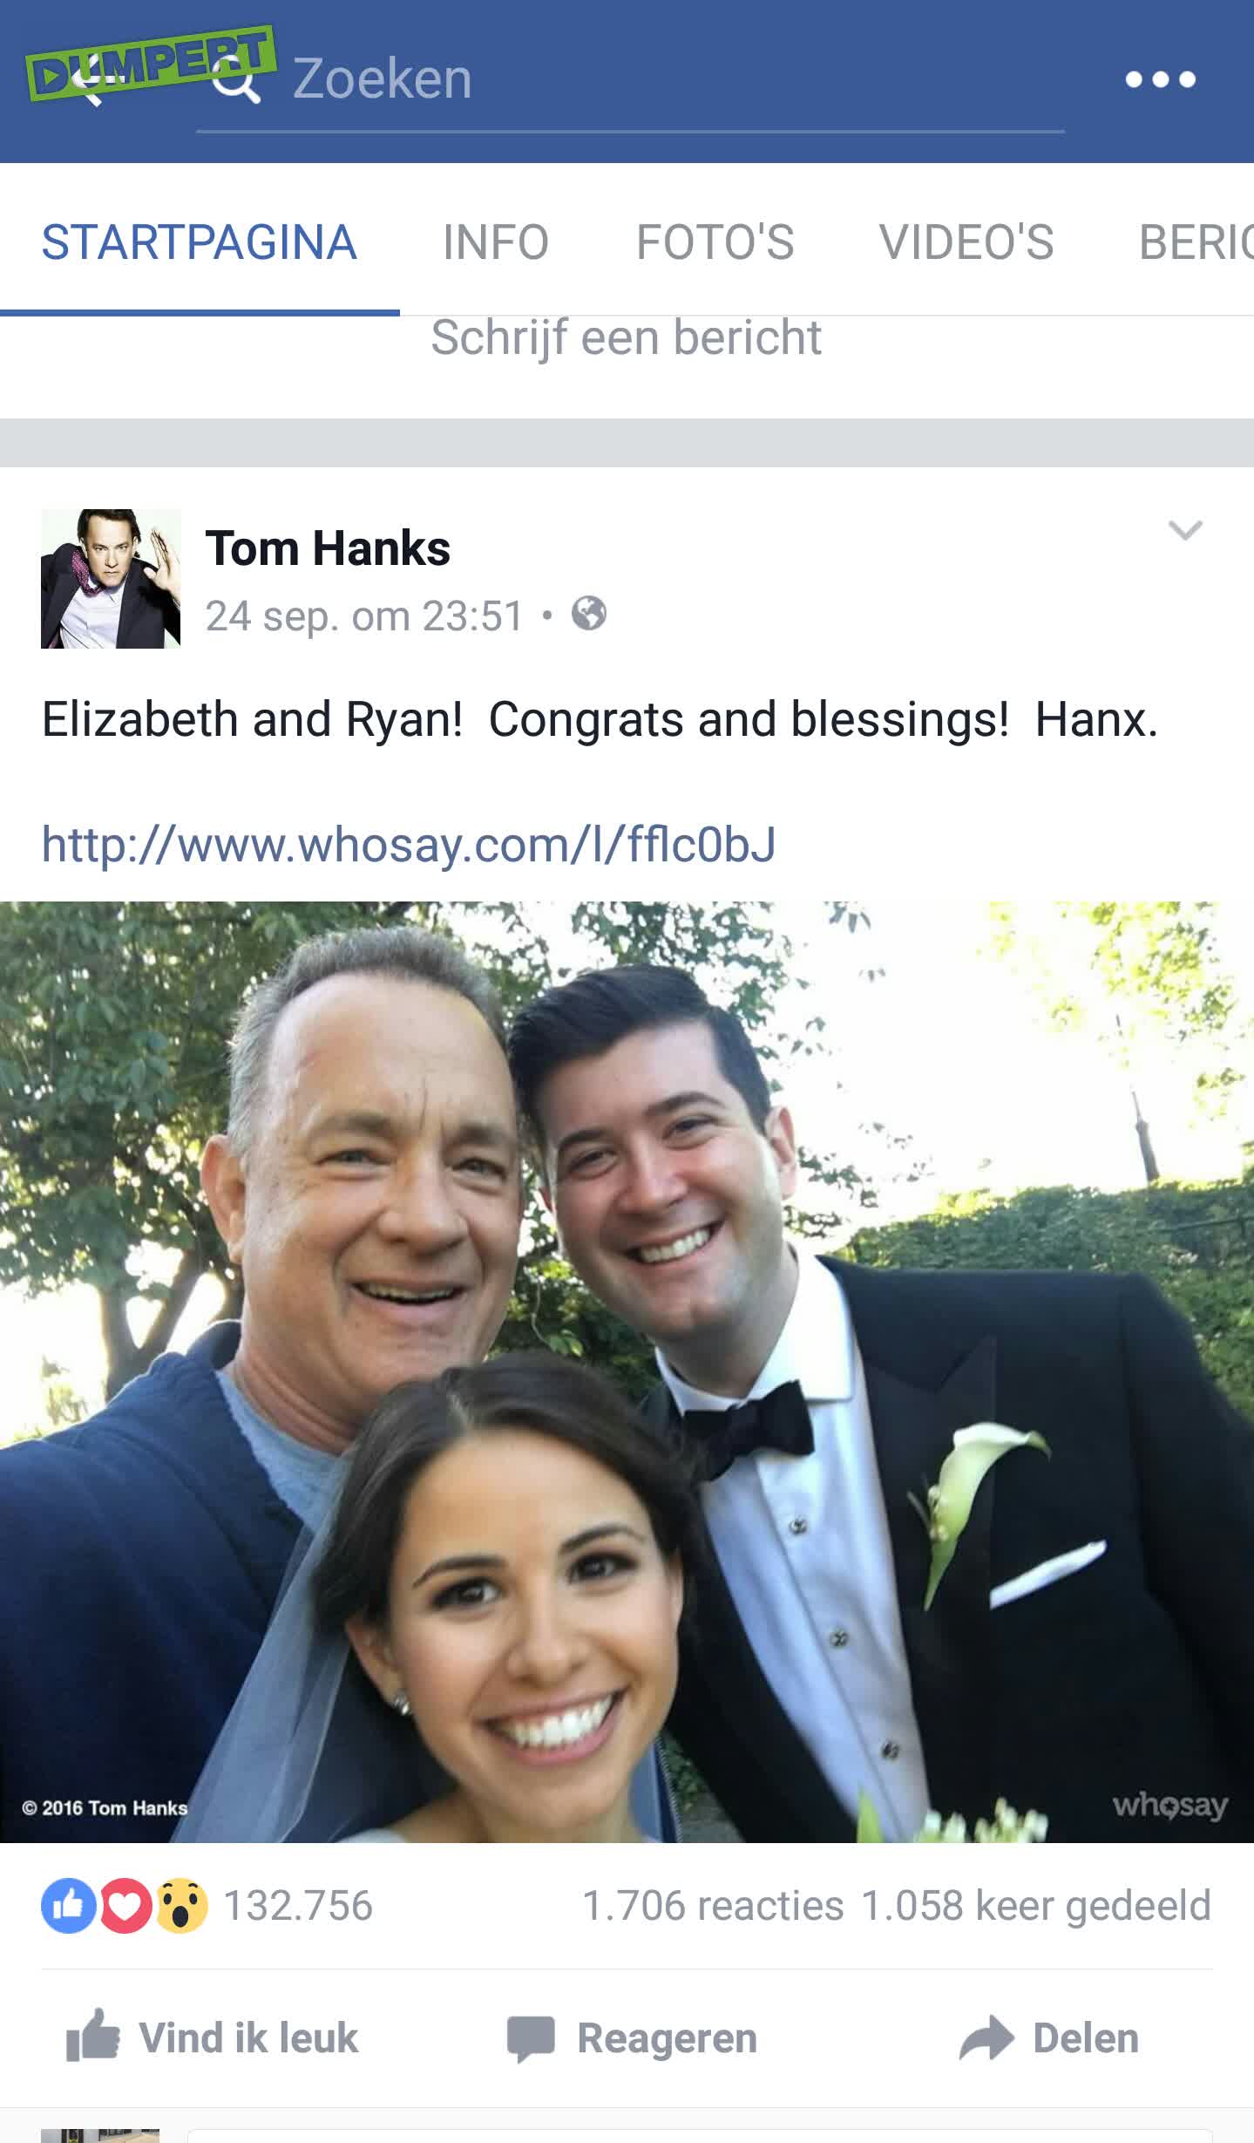Image resolution: width=1254 pixels, height=2143 pixels.
Task: Click the blue Like reaction icon
Action: click(68, 1905)
